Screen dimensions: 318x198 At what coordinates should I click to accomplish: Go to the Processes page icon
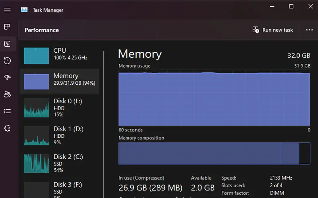(x=7, y=27)
